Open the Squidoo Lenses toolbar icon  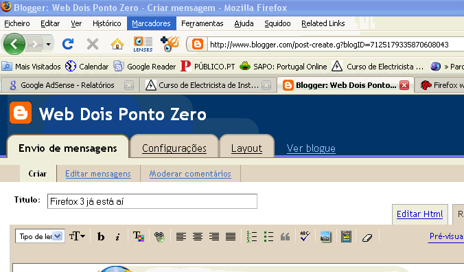[x=143, y=44]
